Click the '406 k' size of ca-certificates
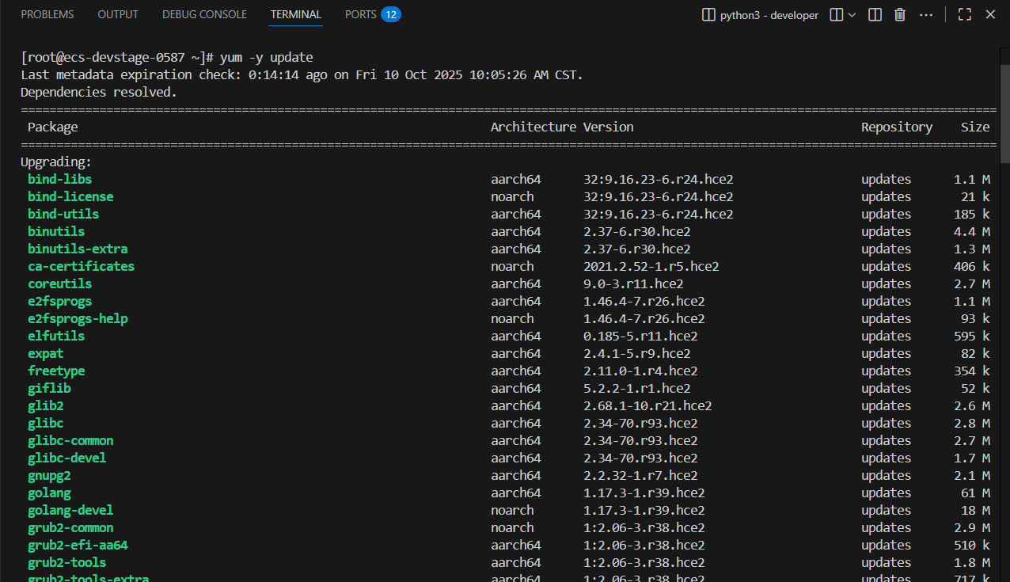1010x582 pixels. click(972, 266)
